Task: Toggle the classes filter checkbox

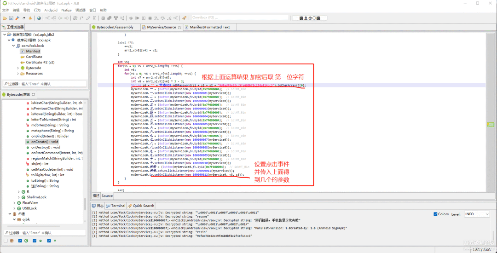Action: (20, 241)
